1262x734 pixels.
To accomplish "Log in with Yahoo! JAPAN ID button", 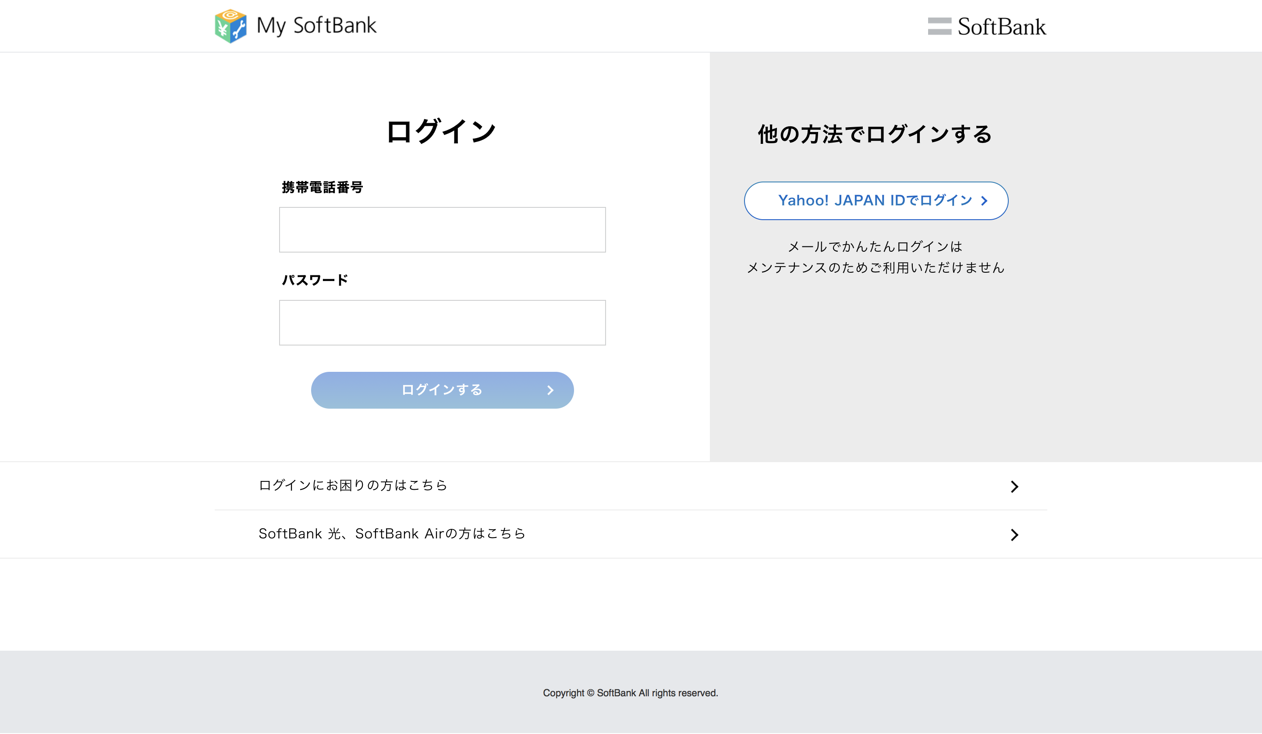I will click(x=876, y=201).
